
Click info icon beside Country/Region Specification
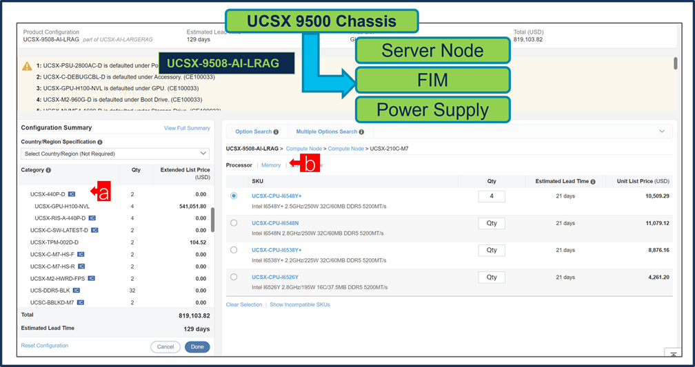100,142
